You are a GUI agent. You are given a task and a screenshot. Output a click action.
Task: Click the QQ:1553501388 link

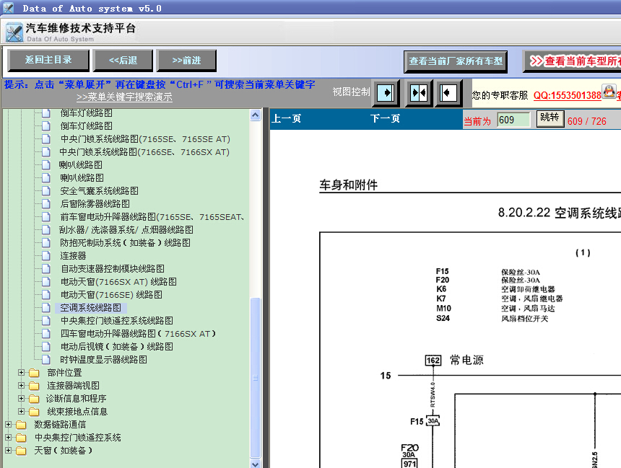click(x=567, y=95)
